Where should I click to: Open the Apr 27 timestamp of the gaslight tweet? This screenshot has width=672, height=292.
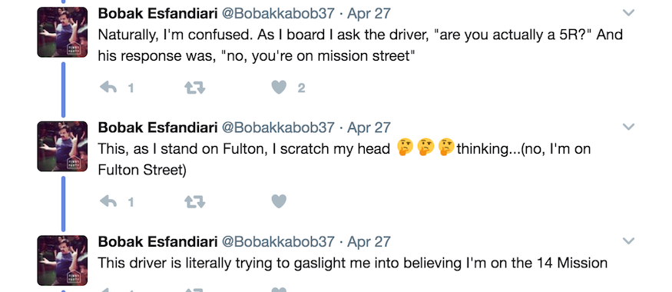coord(369,241)
